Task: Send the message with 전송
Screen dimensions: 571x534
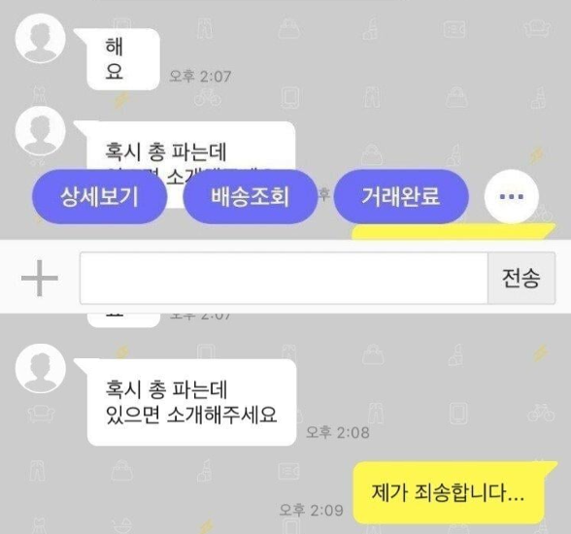Action: click(521, 278)
